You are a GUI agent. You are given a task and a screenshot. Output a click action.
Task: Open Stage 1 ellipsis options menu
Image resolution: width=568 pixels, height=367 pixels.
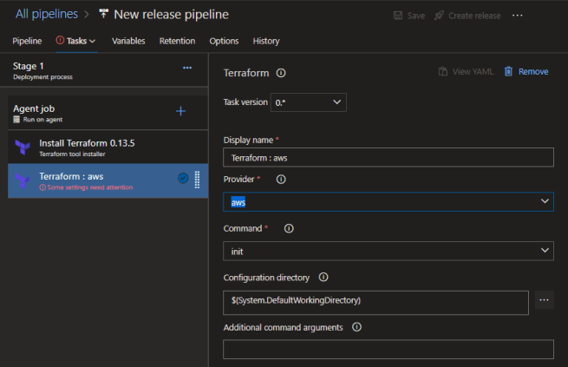pyautogui.click(x=187, y=67)
